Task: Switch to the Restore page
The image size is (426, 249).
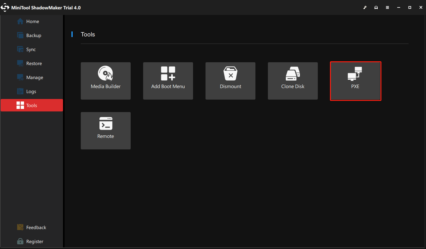Action: click(32, 63)
